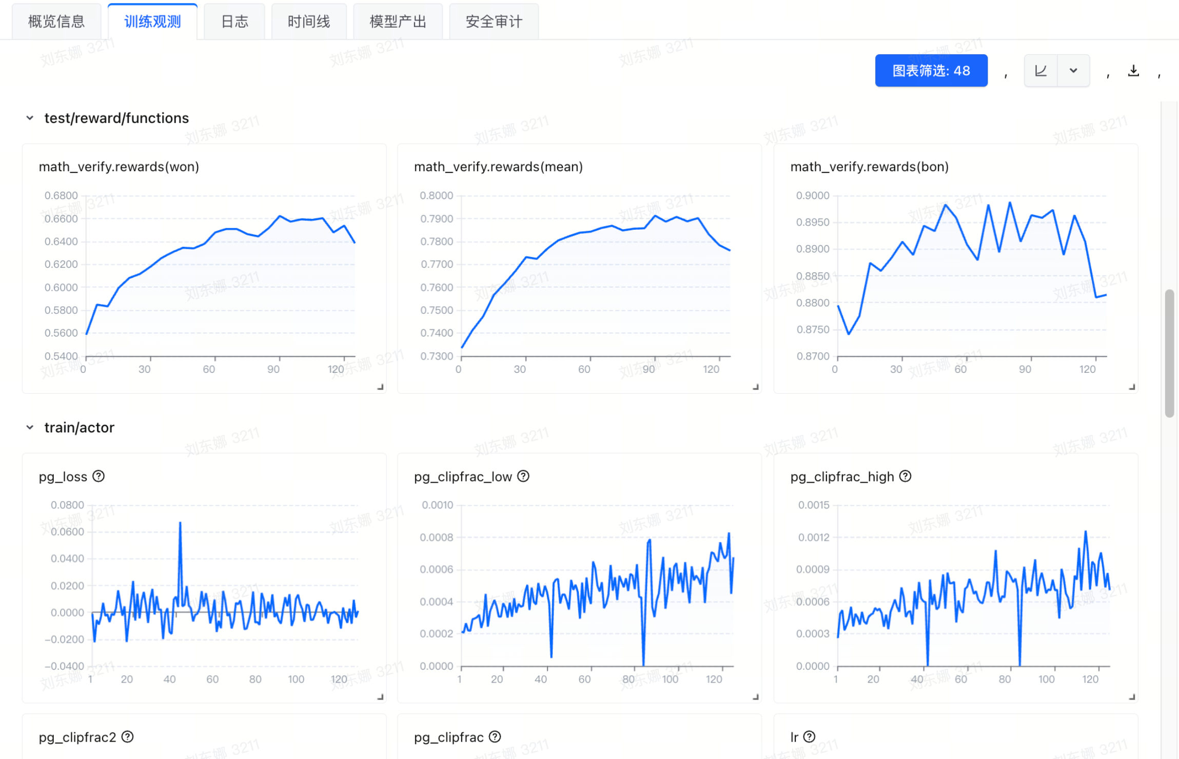Click help icon next to pg_clipfrac_high
Image resolution: width=1179 pixels, height=759 pixels.
click(x=906, y=476)
